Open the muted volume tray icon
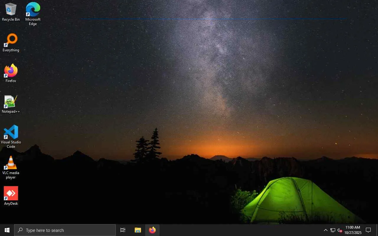Image resolution: width=378 pixels, height=236 pixels. (x=340, y=230)
